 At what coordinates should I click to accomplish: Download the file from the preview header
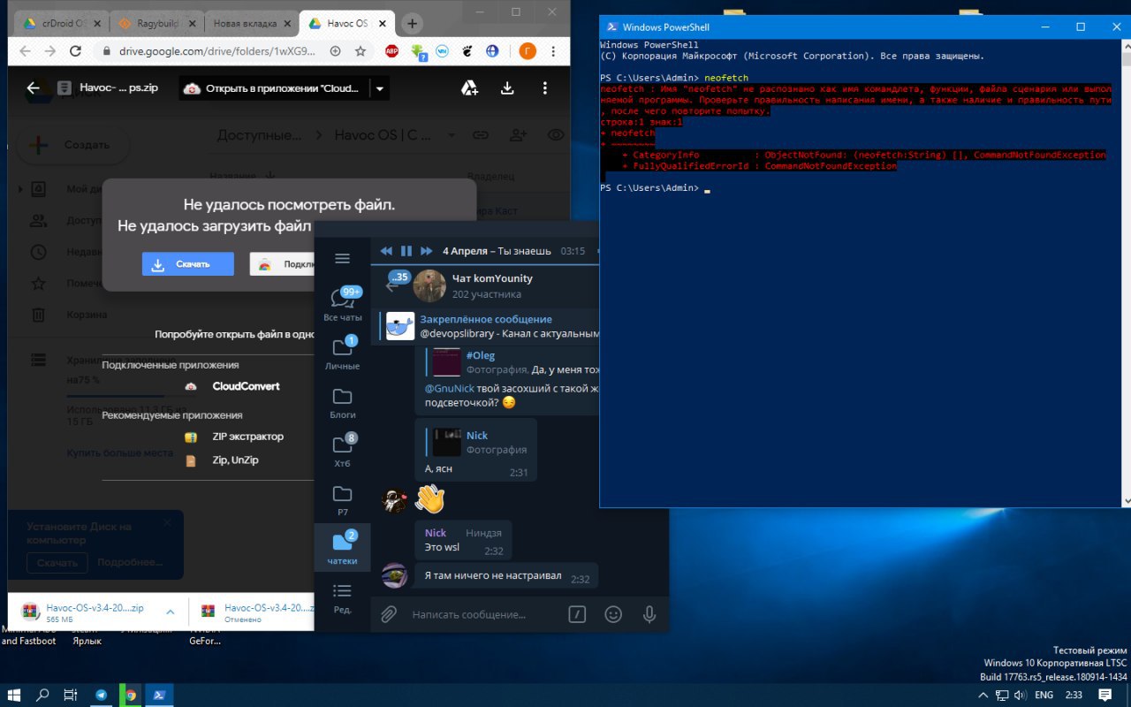click(x=507, y=88)
